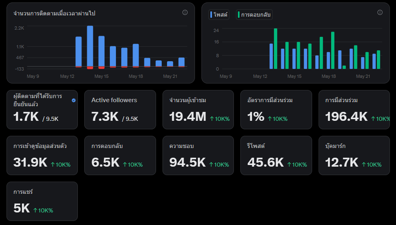
Task: Select the May 18 follows bar
Action: tap(136, 55)
